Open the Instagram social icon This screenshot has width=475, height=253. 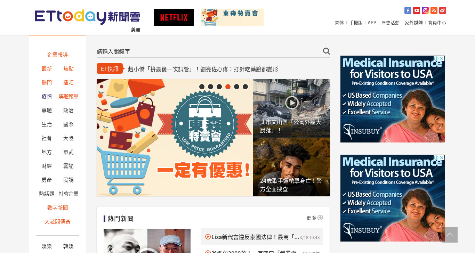(x=425, y=10)
